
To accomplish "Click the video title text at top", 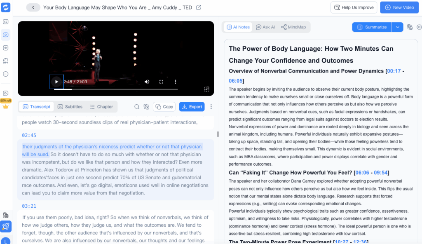I will 117,7.
